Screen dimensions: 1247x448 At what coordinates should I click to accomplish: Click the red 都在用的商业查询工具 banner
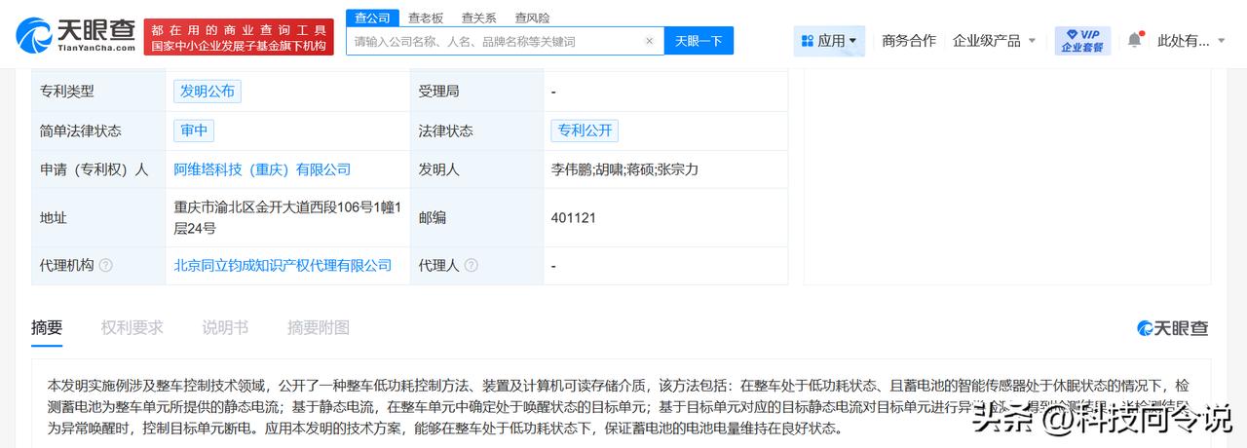click(239, 37)
